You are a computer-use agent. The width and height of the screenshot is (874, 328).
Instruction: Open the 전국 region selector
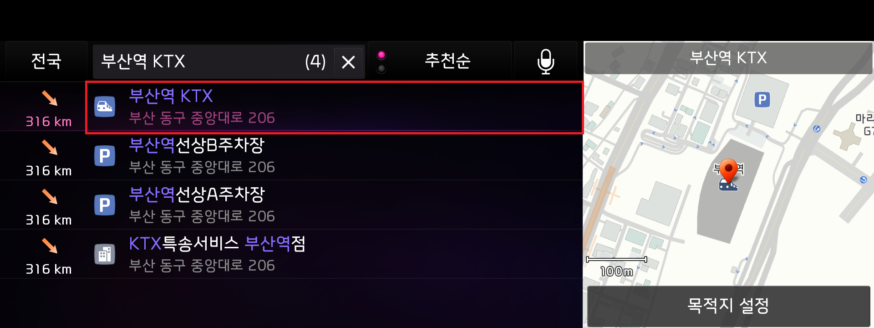point(46,61)
